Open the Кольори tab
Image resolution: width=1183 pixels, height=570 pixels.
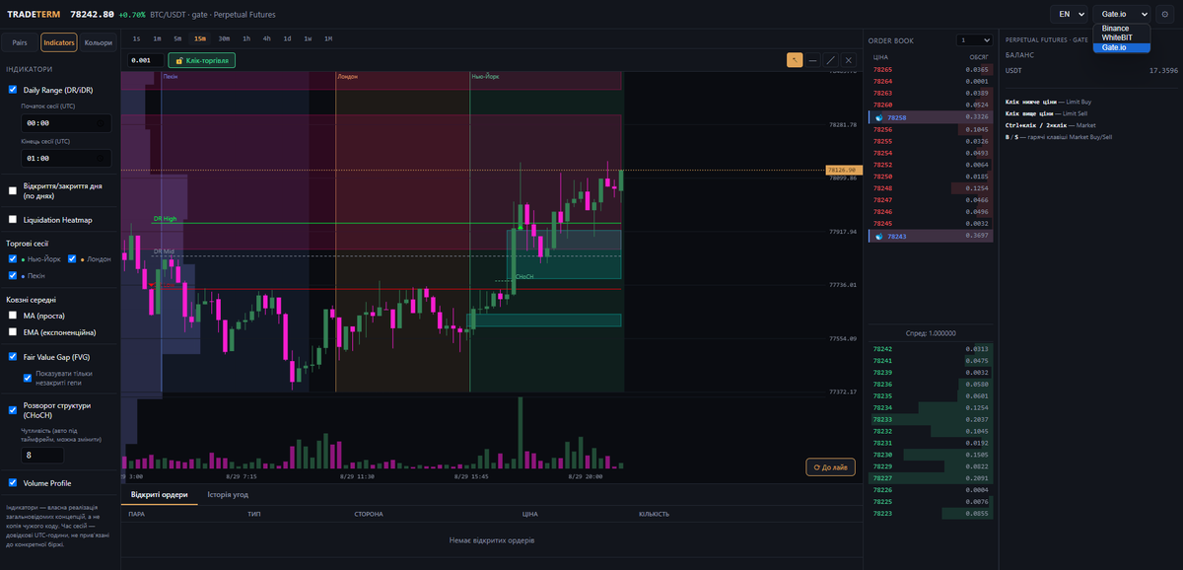click(x=99, y=42)
